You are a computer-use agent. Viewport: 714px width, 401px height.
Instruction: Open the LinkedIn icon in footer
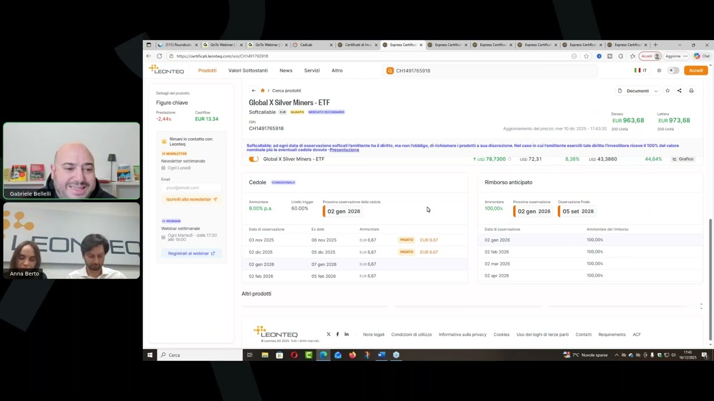pos(346,334)
